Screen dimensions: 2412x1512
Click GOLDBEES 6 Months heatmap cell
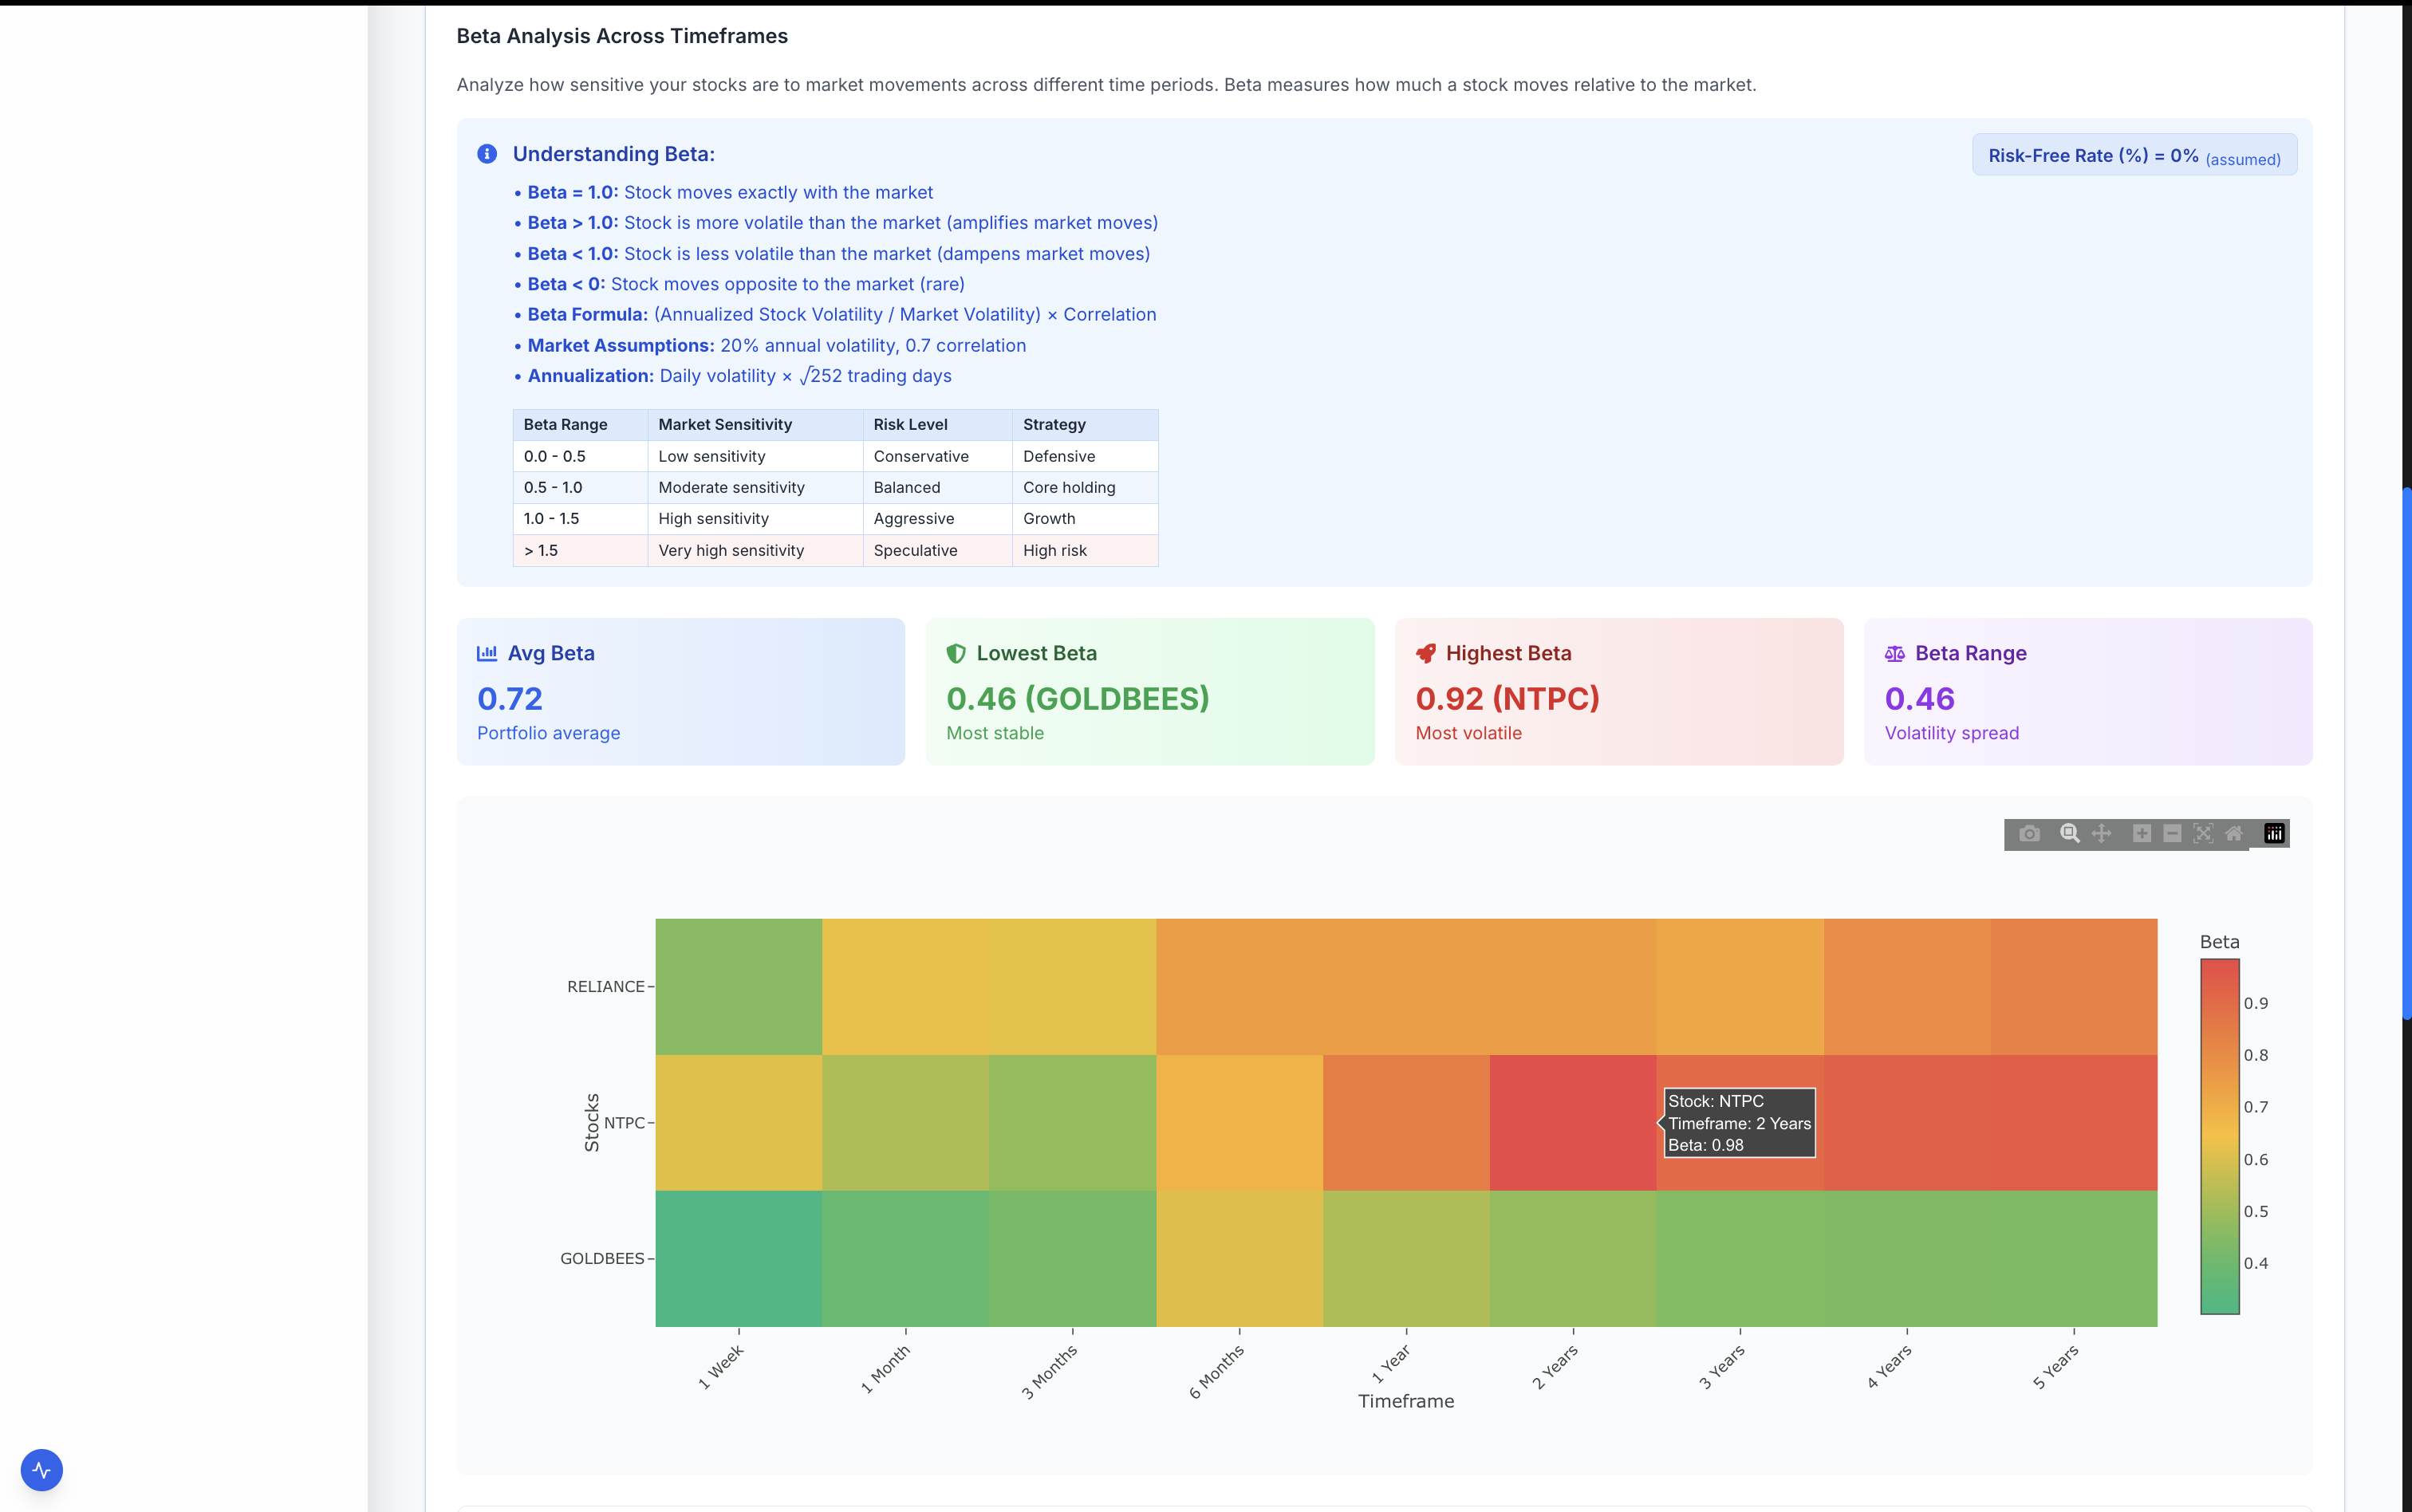1240,1258
